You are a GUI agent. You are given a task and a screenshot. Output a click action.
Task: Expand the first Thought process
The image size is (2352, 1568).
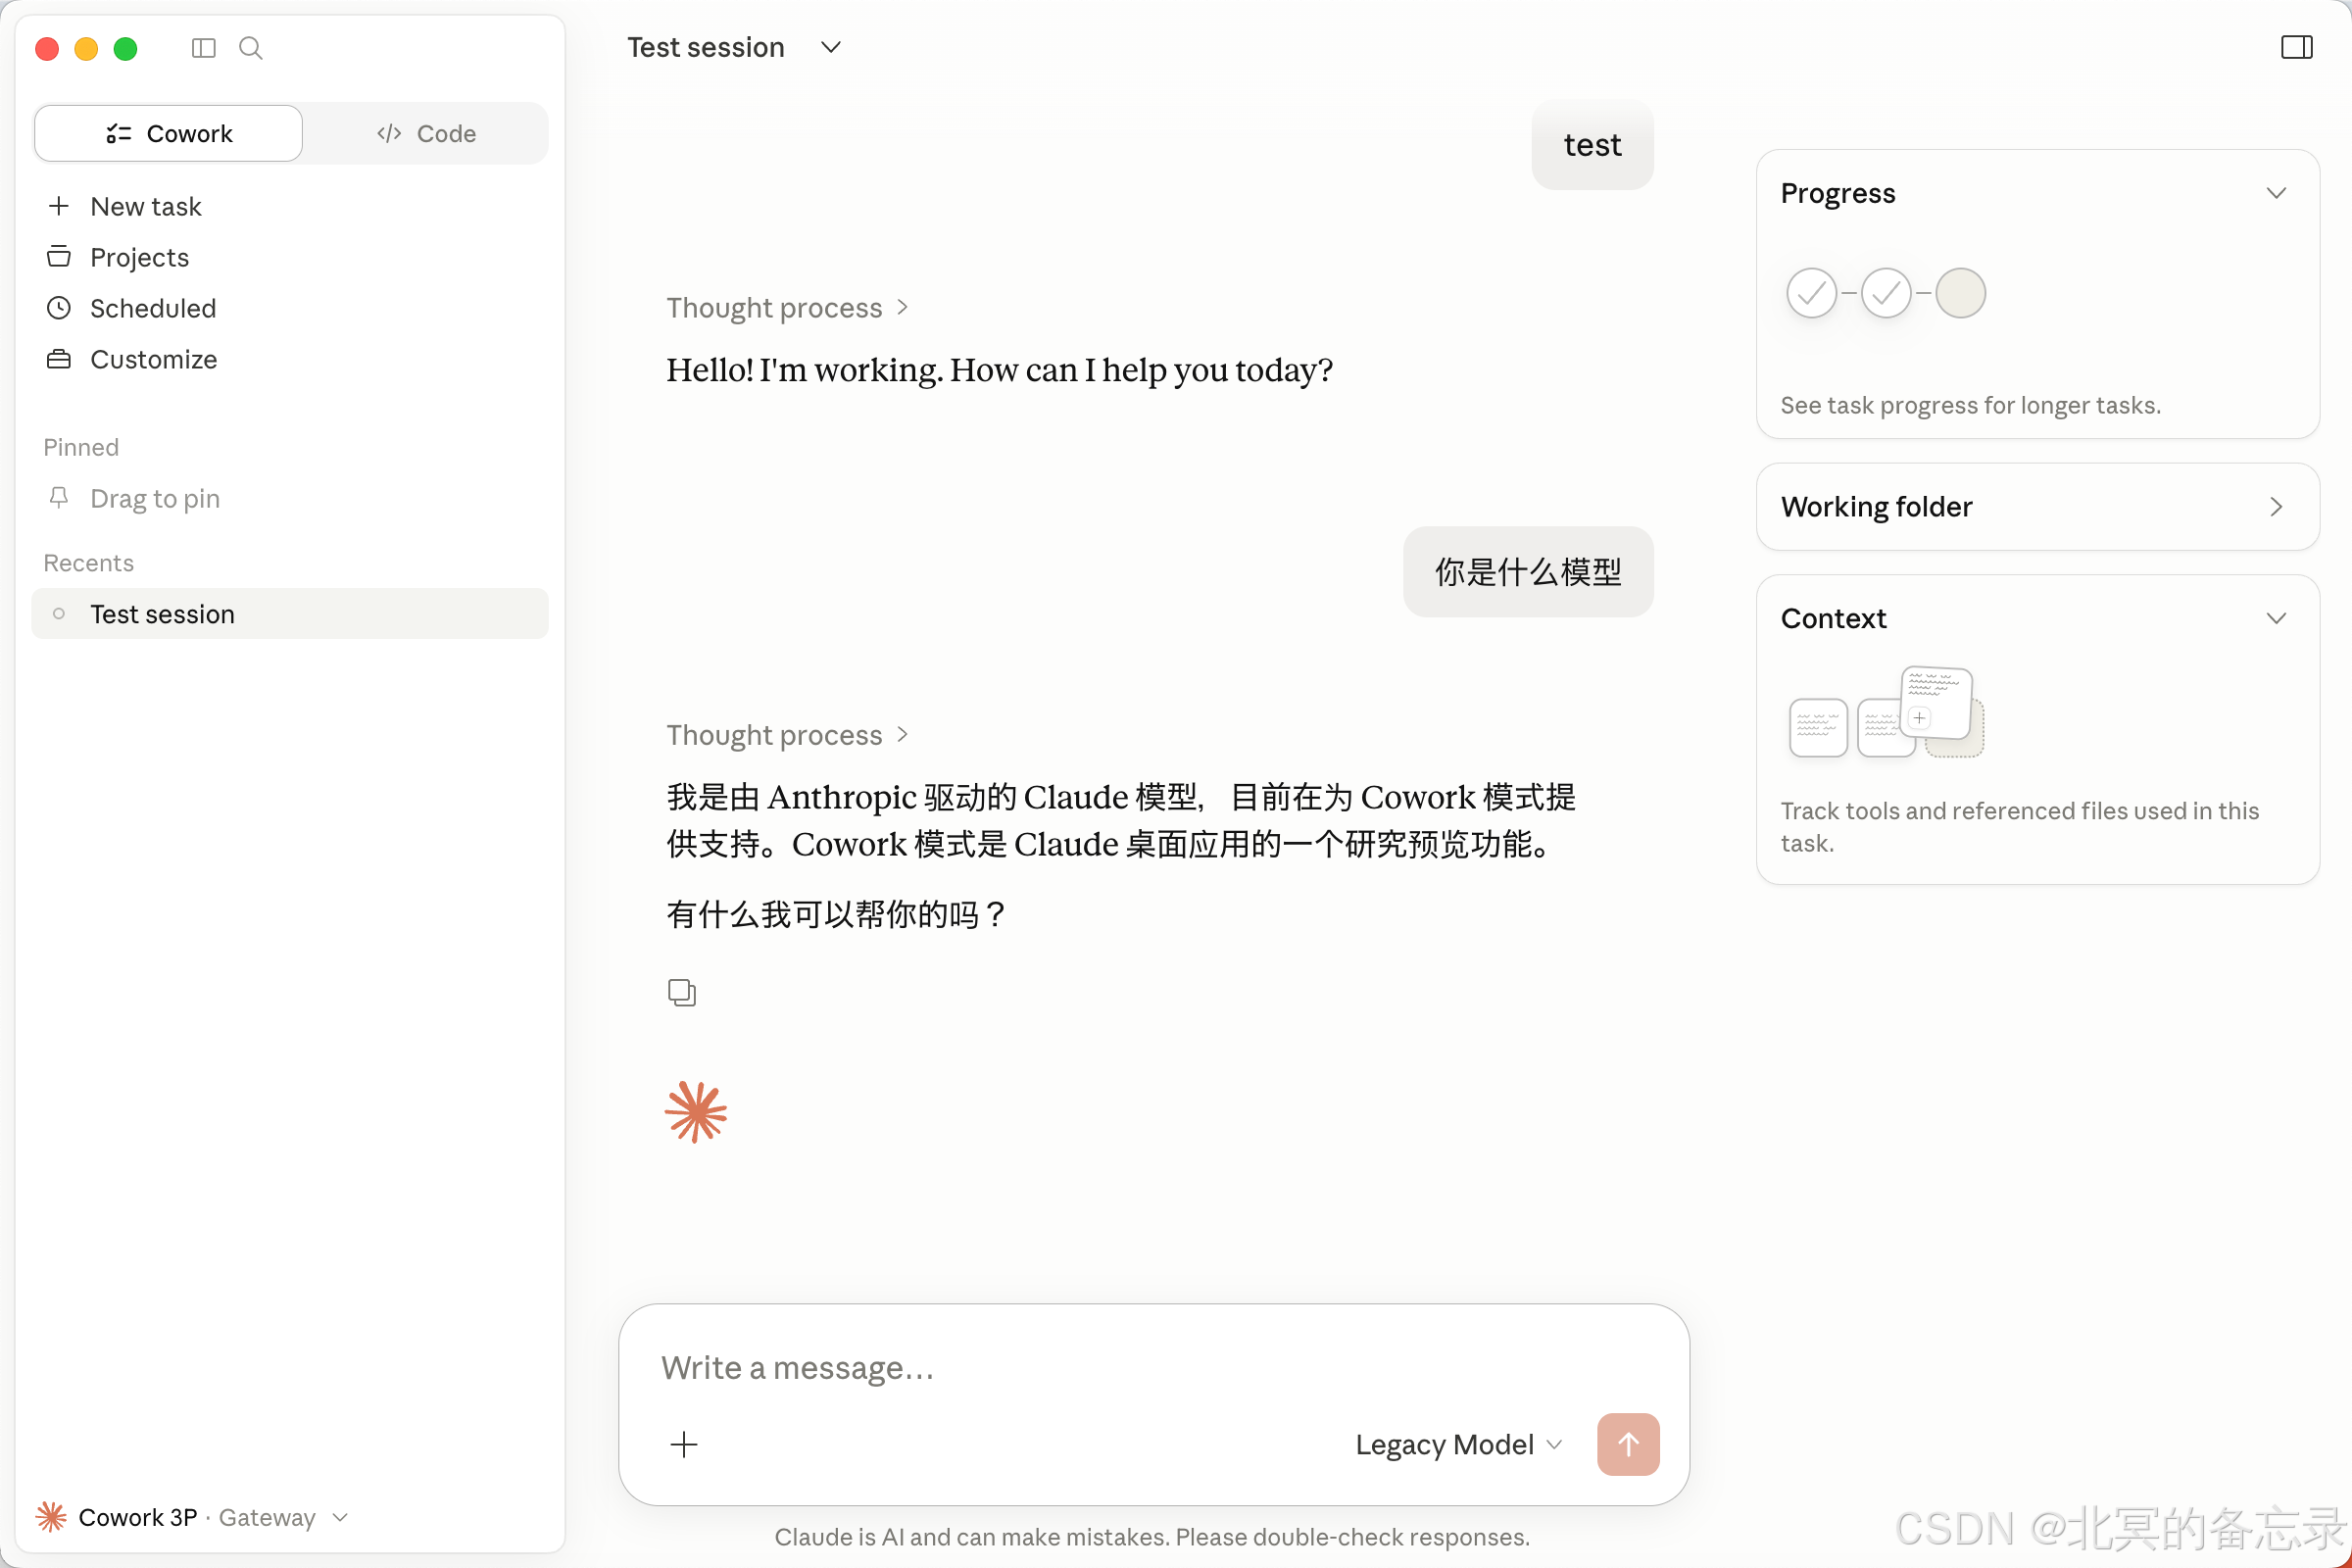[x=787, y=307]
